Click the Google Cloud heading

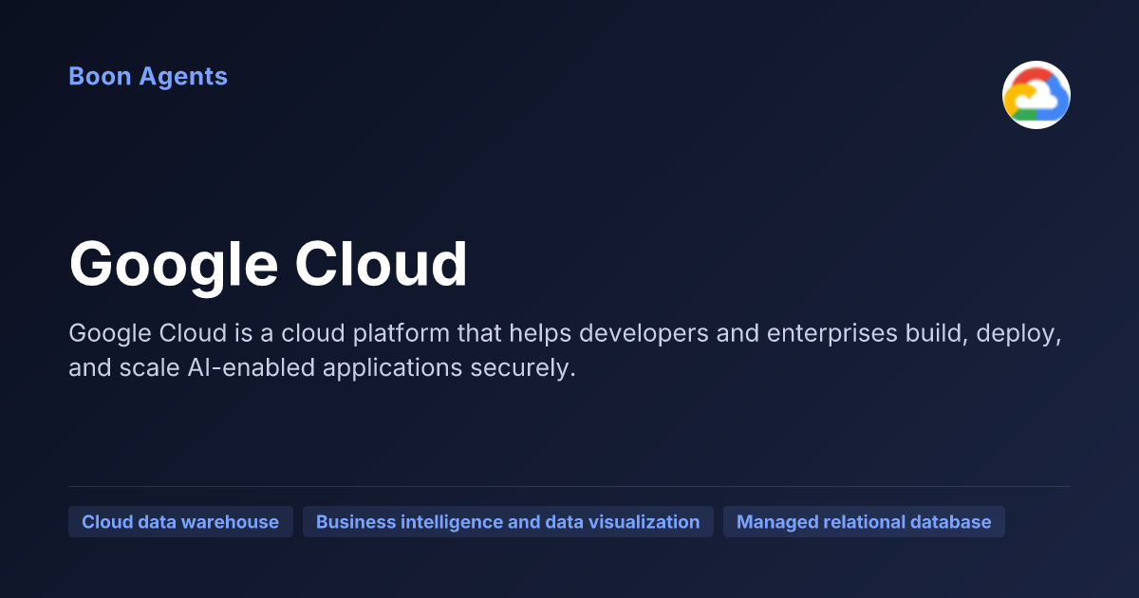[269, 264]
